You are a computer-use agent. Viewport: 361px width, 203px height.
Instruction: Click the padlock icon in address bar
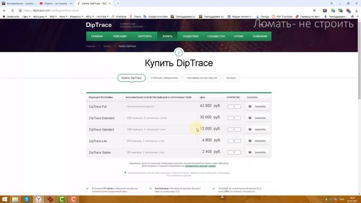tap(20, 11)
